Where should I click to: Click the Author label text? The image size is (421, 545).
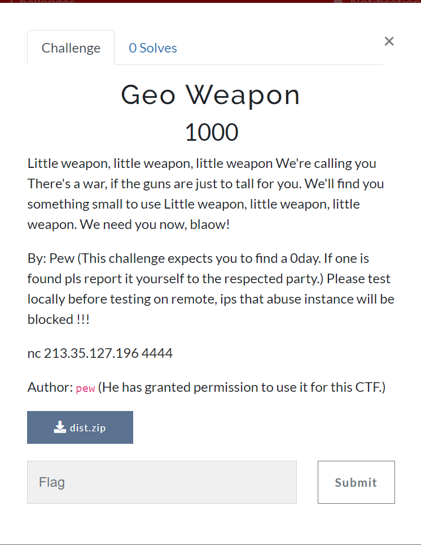(50, 387)
